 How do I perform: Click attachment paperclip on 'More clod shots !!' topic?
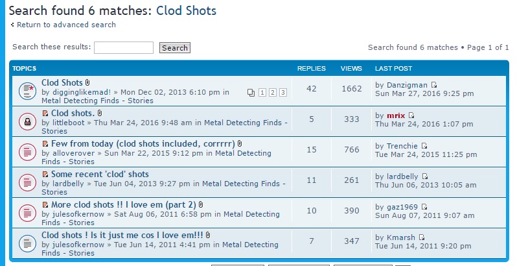click(201, 204)
